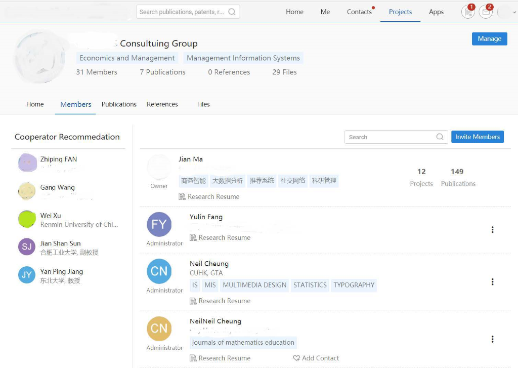Open Jian Shan Sun's SJ avatar
The height and width of the screenshot is (368, 518).
click(x=27, y=247)
